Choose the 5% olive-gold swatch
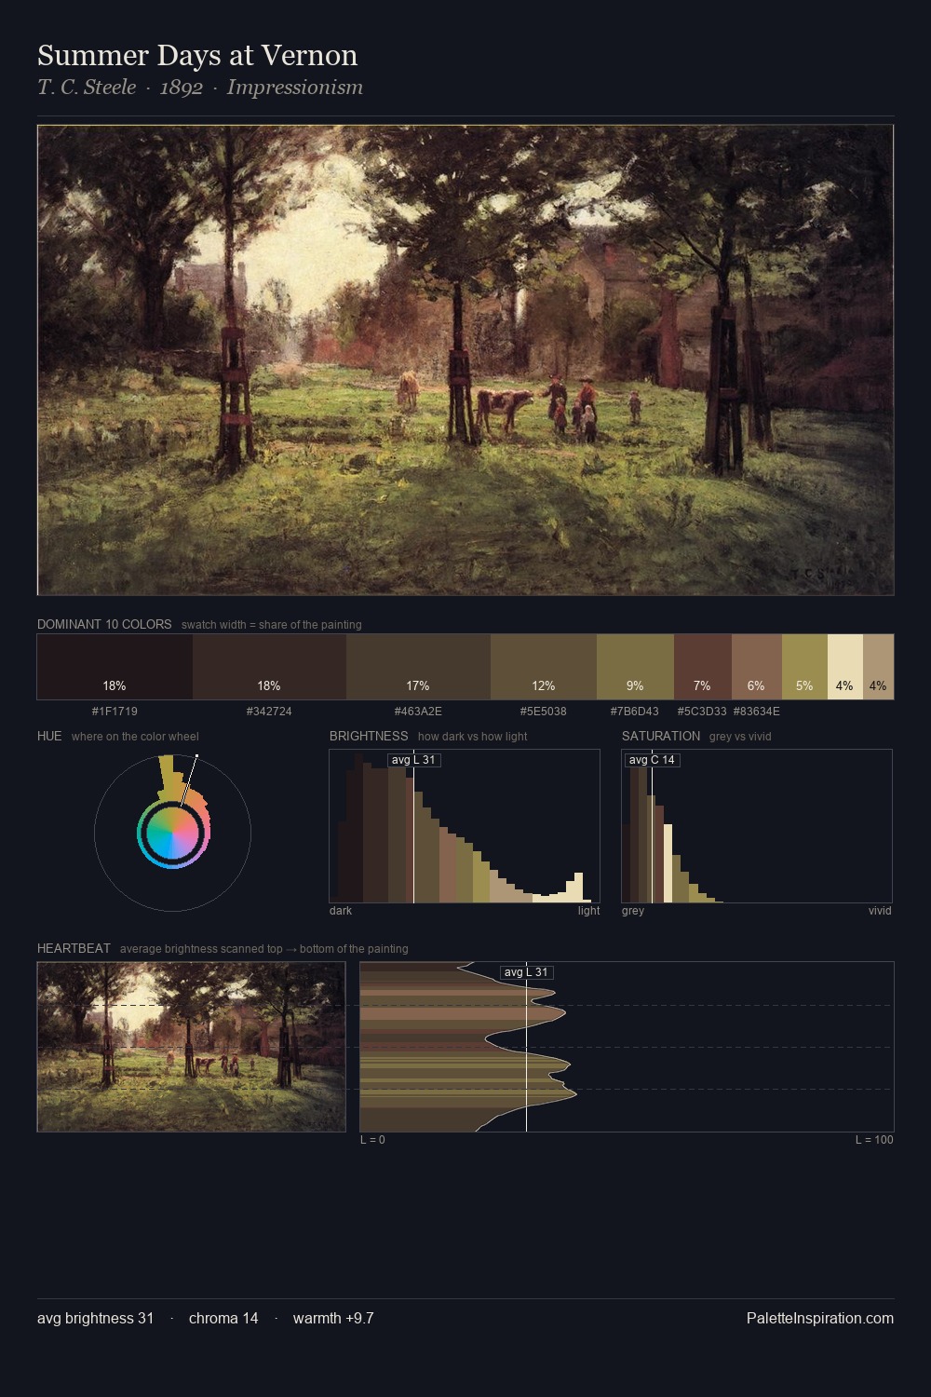The width and height of the screenshot is (931, 1397). click(x=804, y=667)
